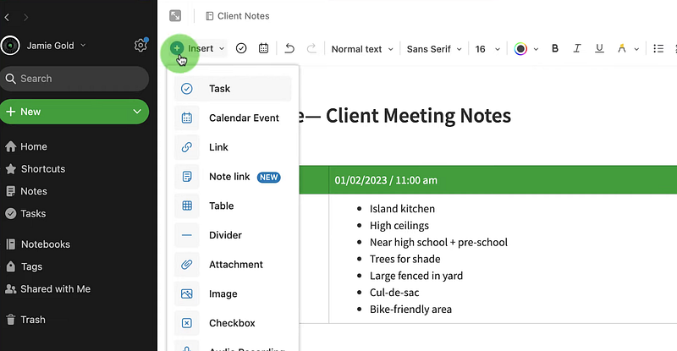This screenshot has height=351, width=677.
Task: Undo the last action
Action: coord(289,48)
